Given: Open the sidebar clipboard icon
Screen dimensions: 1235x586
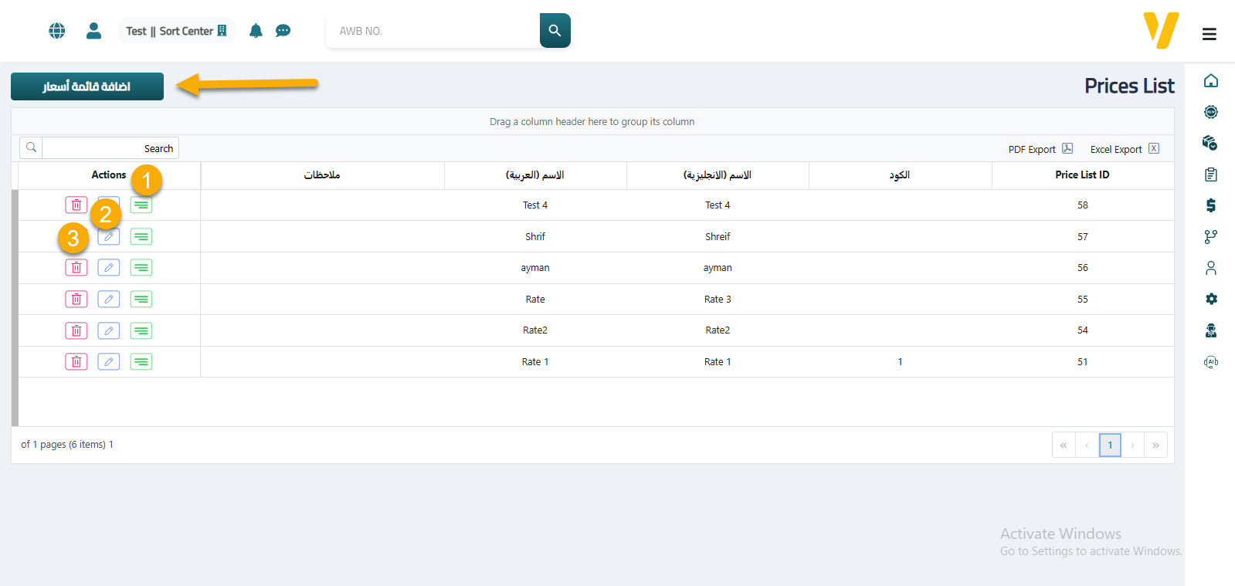Looking at the screenshot, I should coord(1211,174).
